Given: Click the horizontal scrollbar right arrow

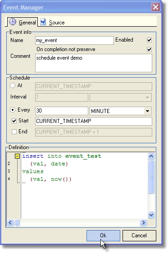Looking at the screenshot, I should 143,222.
